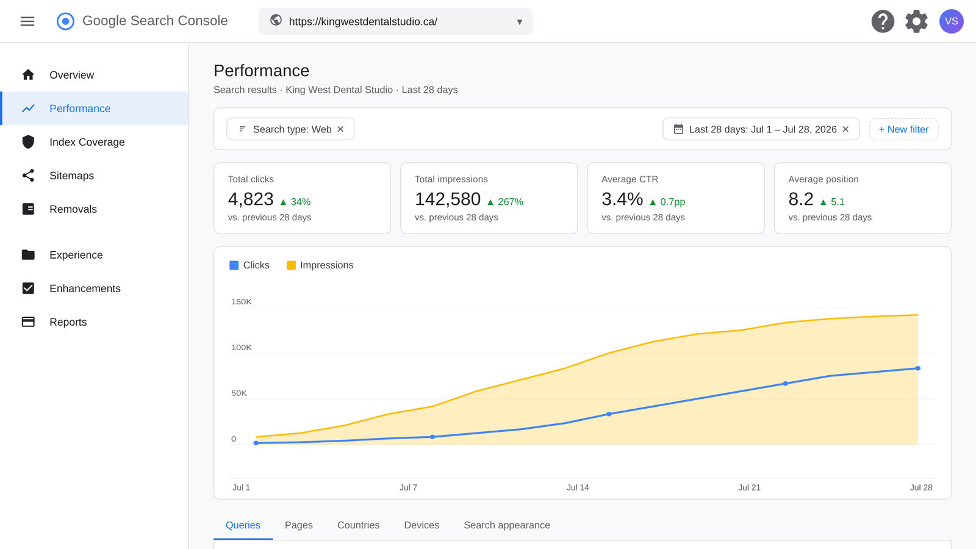Viewport: 976px width, 549px height.
Task: Click the Impressions legend label
Action: click(x=326, y=265)
